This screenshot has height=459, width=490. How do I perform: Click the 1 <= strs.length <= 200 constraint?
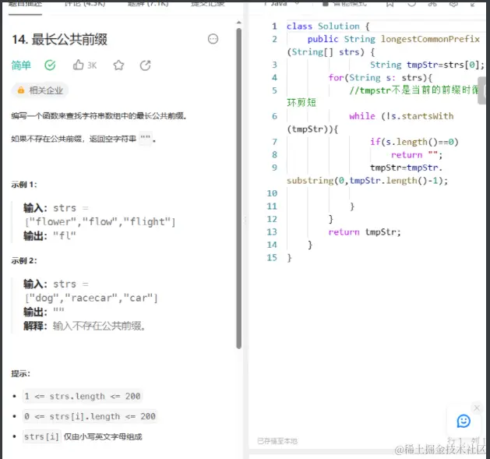click(83, 396)
